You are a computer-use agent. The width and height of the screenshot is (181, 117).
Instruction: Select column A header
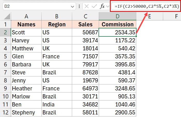click(x=26, y=16)
